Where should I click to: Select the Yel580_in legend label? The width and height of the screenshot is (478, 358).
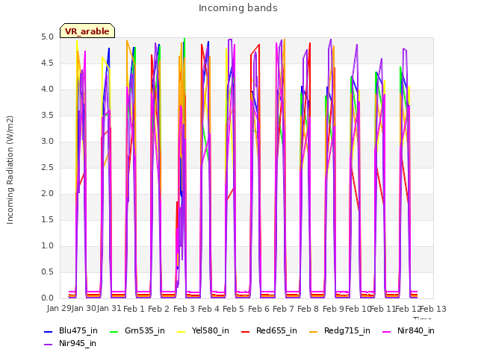[211, 330]
